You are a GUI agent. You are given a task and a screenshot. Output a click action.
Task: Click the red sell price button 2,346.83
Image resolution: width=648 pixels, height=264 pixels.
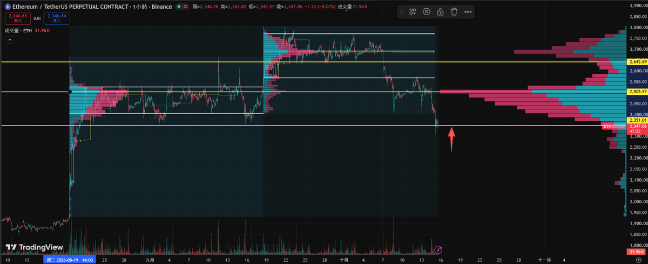[x=17, y=18]
